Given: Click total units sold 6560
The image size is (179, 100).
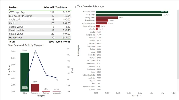Looking at the screenshot, I should point(51,41).
